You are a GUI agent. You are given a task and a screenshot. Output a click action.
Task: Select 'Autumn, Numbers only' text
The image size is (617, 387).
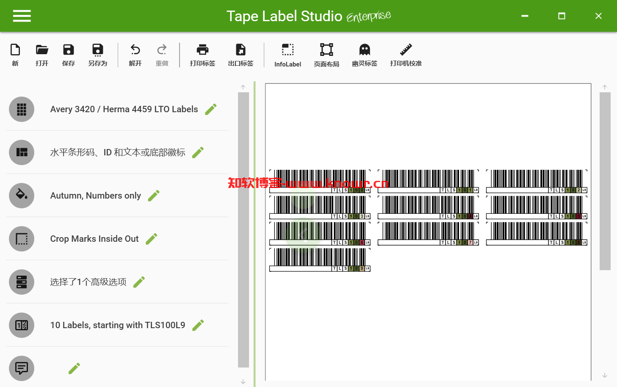[96, 196]
